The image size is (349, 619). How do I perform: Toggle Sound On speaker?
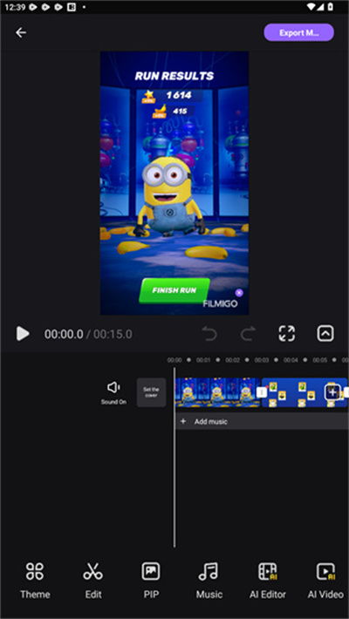[113, 392]
